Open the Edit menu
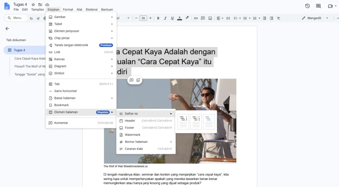 pyautogui.click(x=25, y=9)
